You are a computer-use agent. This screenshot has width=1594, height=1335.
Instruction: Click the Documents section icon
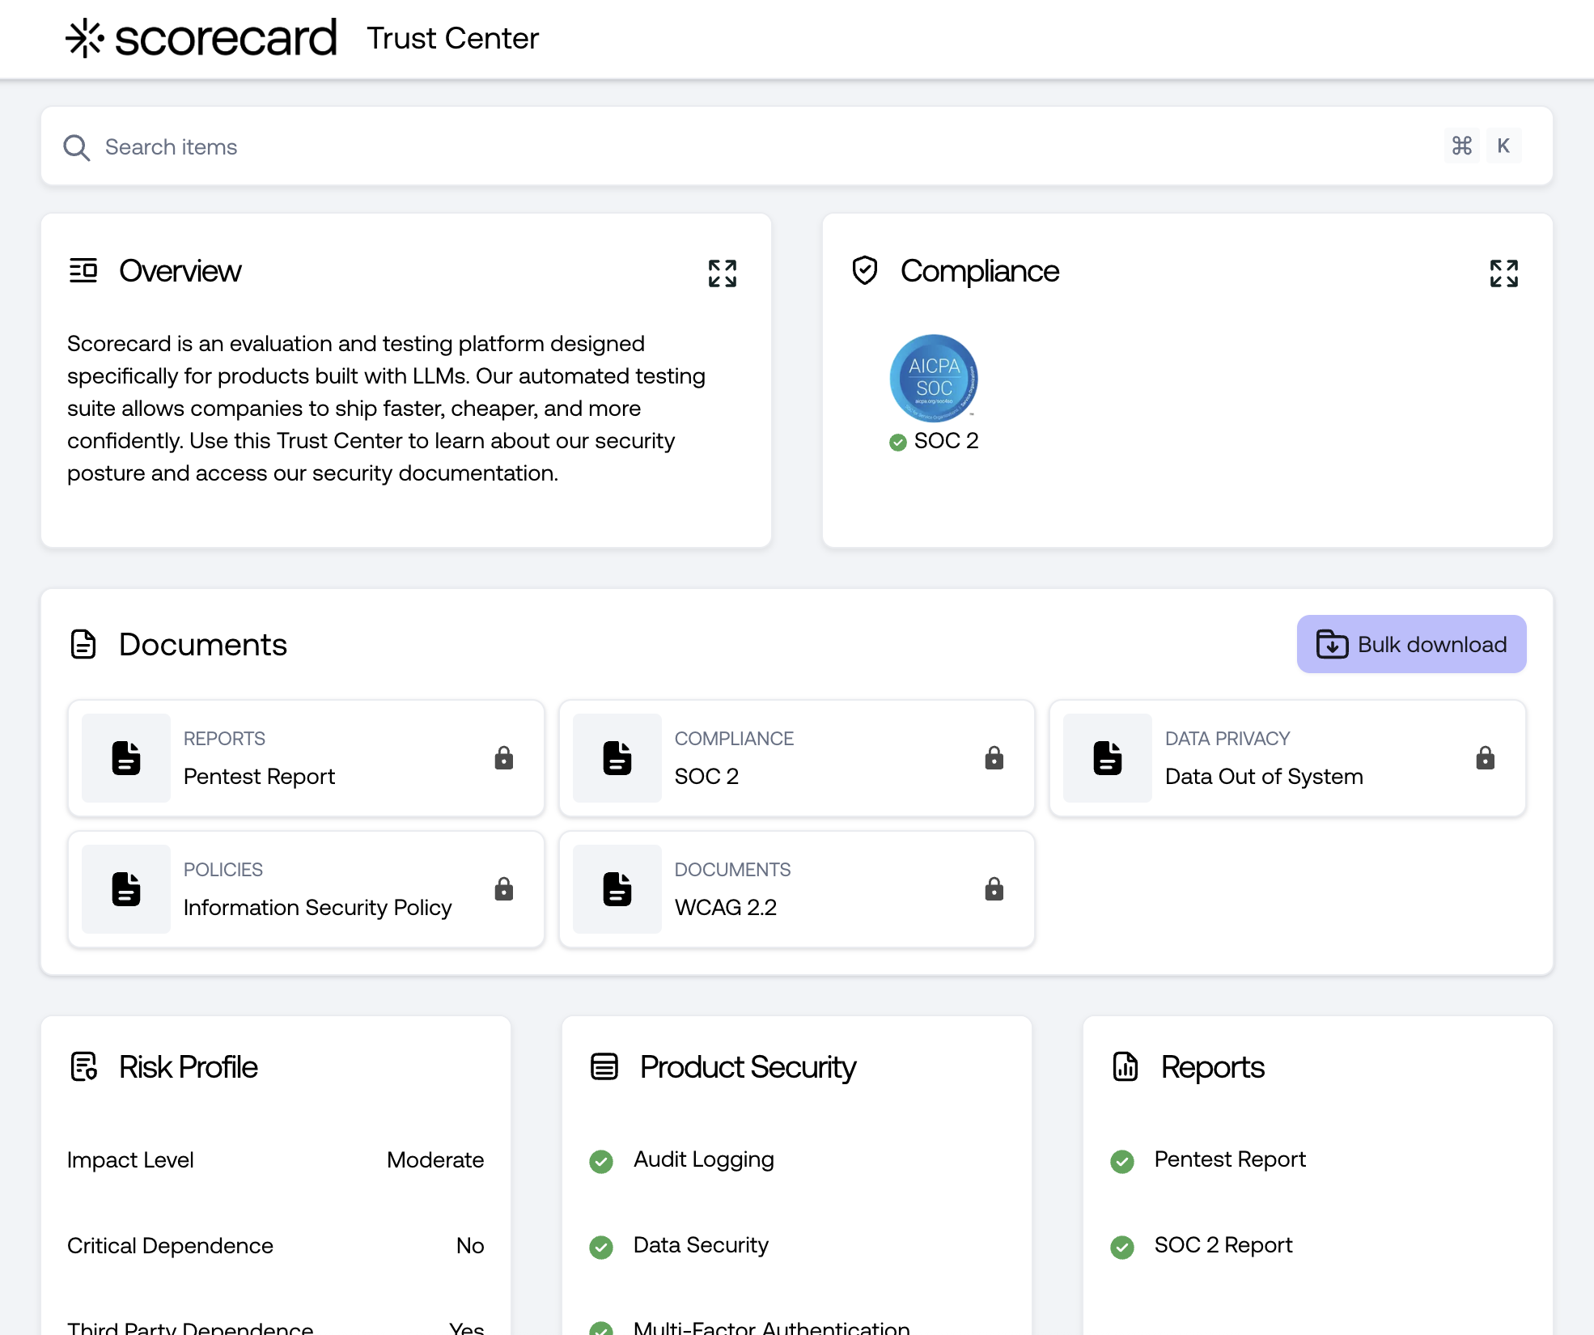coord(83,644)
